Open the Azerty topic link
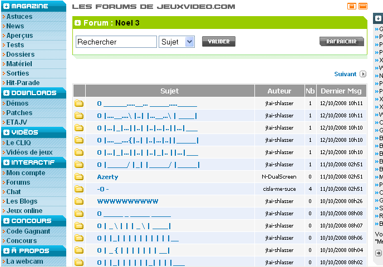 pyautogui.click(x=107, y=177)
